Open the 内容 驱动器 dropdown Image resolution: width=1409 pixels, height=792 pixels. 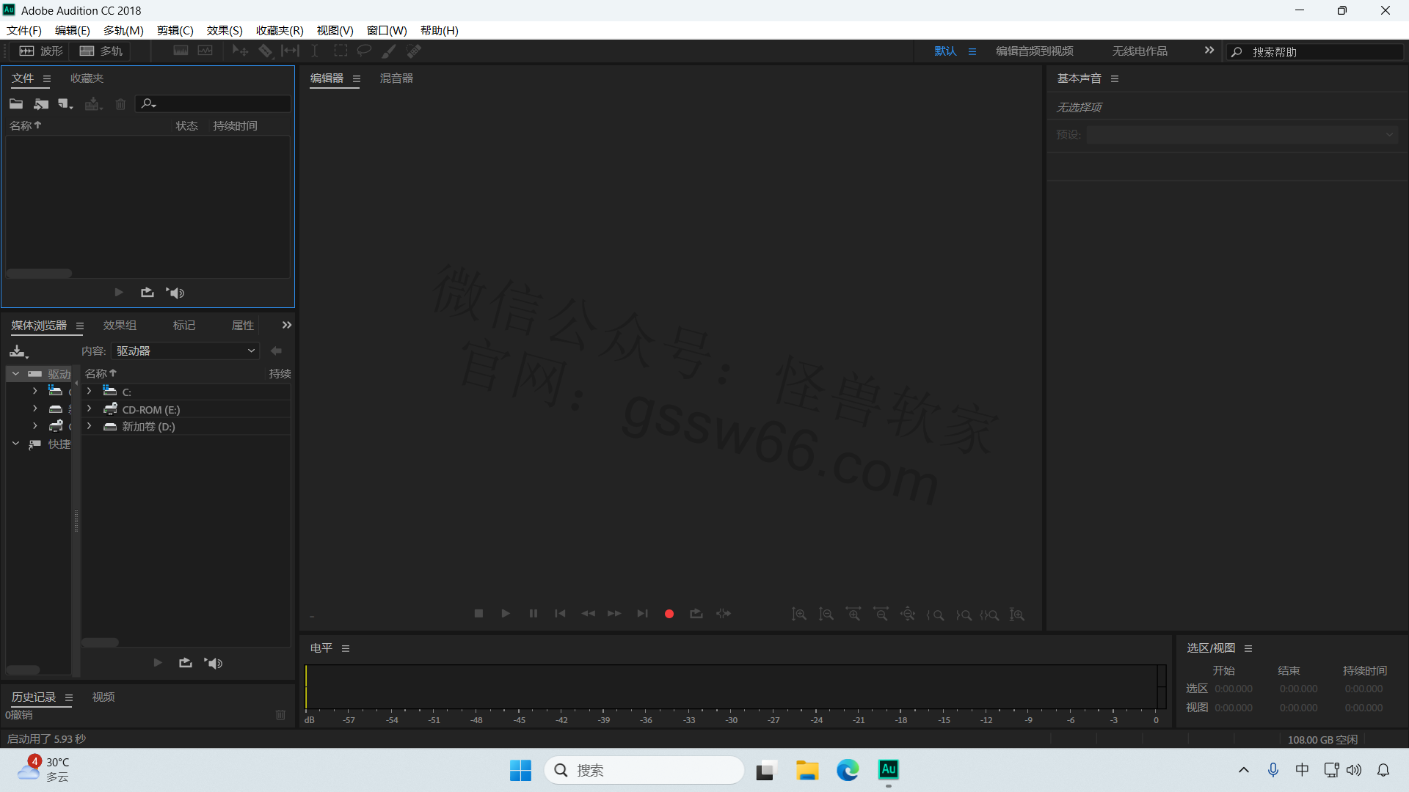point(186,351)
